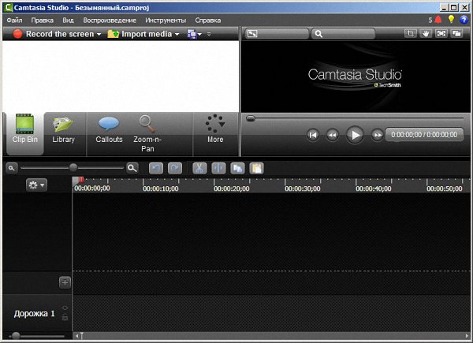
Task: Open the Инструменты menu
Action: [166, 19]
